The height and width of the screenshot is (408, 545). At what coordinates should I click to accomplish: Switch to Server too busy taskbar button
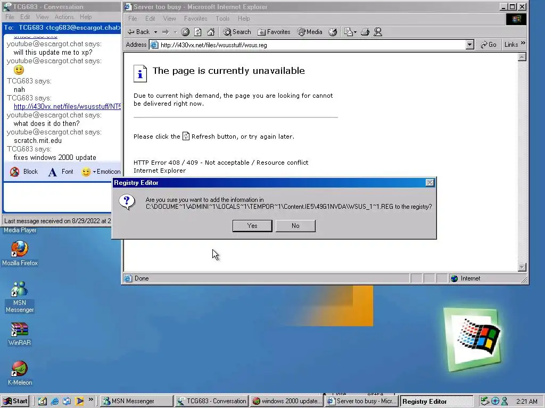point(362,401)
